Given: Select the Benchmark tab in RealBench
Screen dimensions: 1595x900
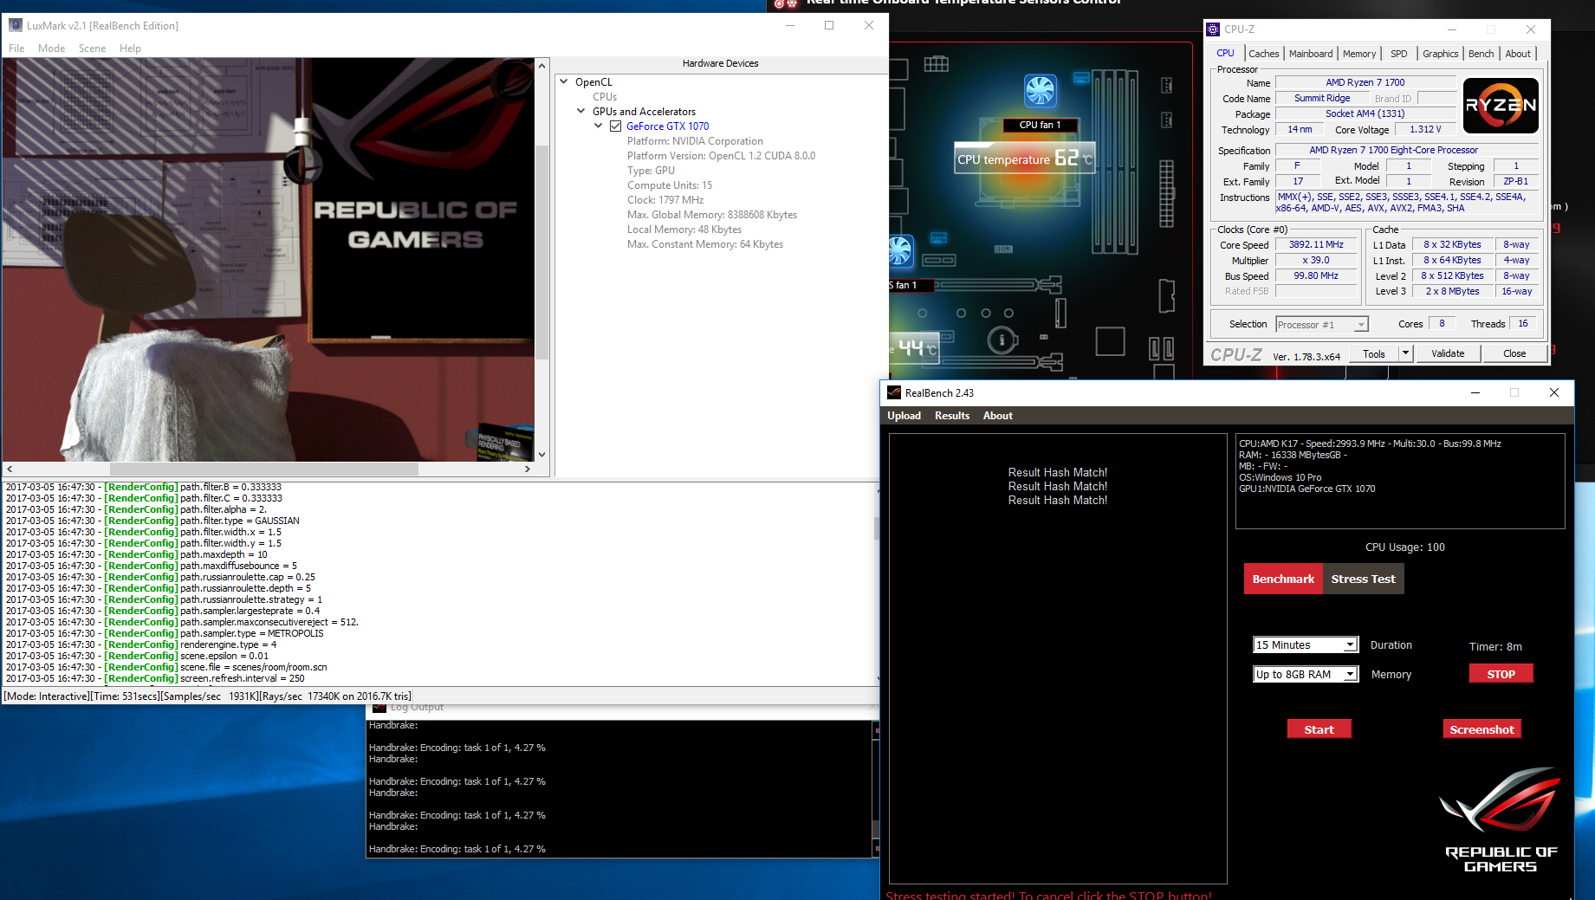Looking at the screenshot, I should pos(1283,579).
